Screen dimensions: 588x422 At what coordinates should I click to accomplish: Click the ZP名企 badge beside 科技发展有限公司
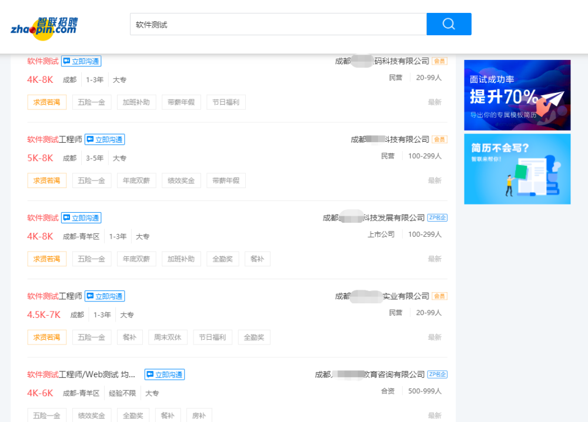click(x=437, y=217)
